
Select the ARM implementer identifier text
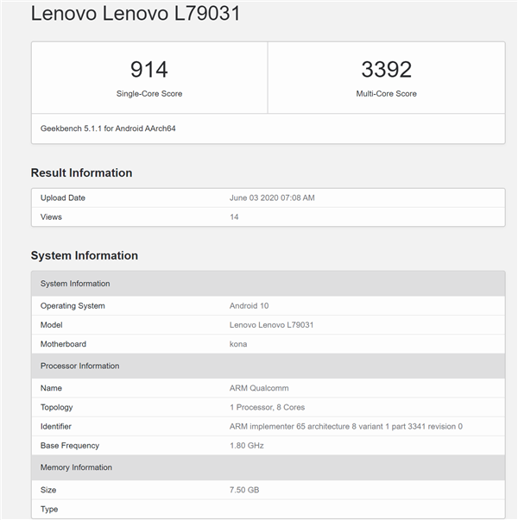(345, 426)
